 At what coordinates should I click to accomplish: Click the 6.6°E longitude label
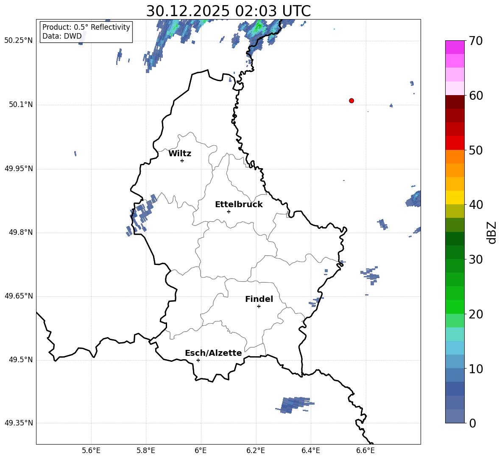pyautogui.click(x=365, y=451)
